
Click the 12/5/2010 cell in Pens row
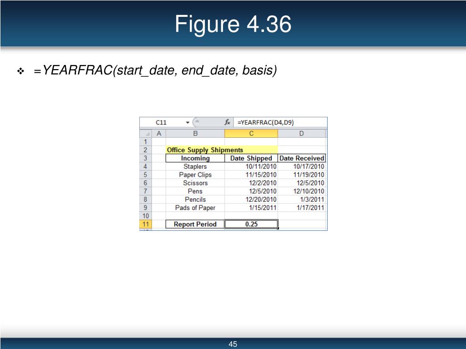pyautogui.click(x=251, y=191)
